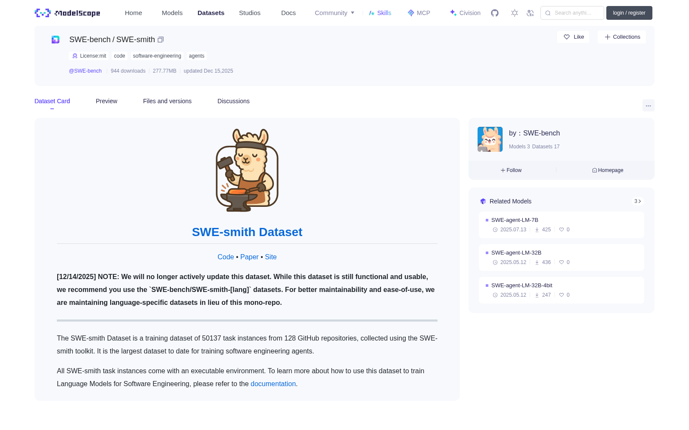The width and height of the screenshot is (689, 430).
Task: Click the download icon for SWE-agent-LM-7B
Action: [537, 230]
